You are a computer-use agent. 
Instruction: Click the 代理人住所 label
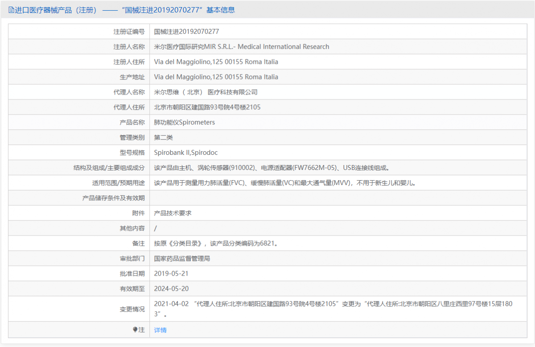coord(129,107)
